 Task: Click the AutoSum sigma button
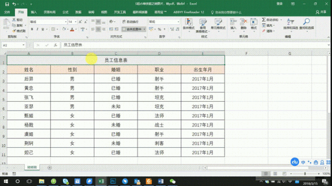click(x=270, y=20)
